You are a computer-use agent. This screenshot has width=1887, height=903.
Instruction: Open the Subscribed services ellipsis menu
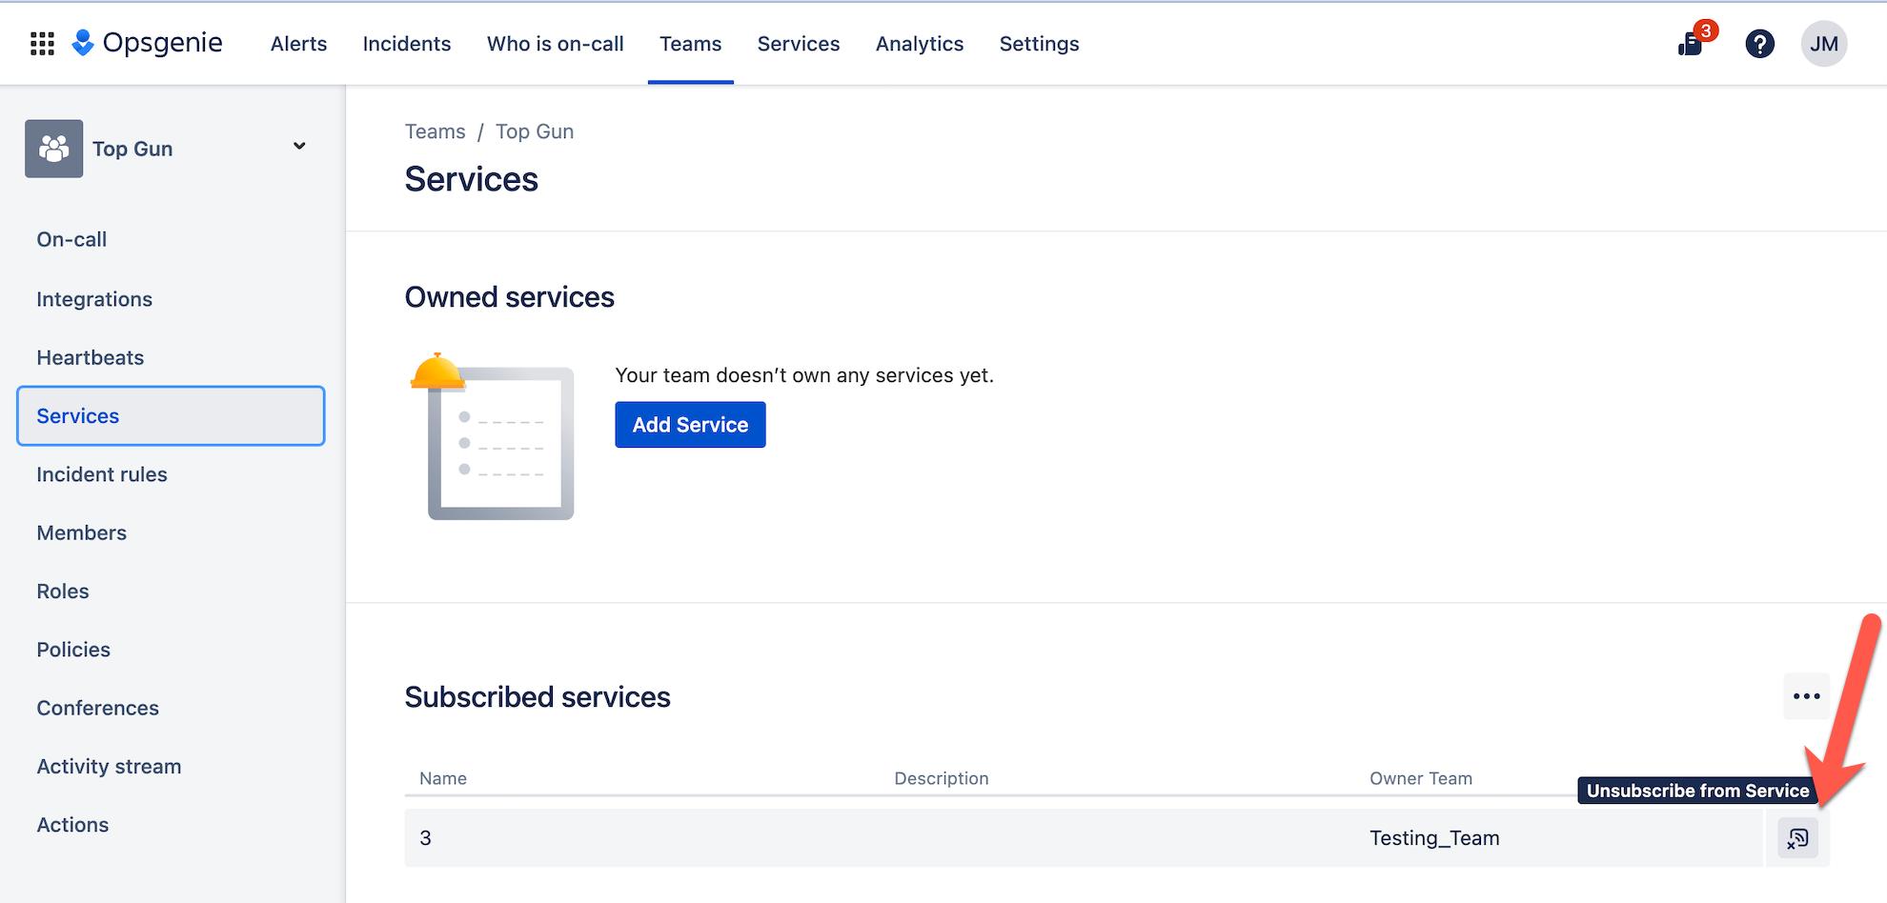click(x=1806, y=696)
